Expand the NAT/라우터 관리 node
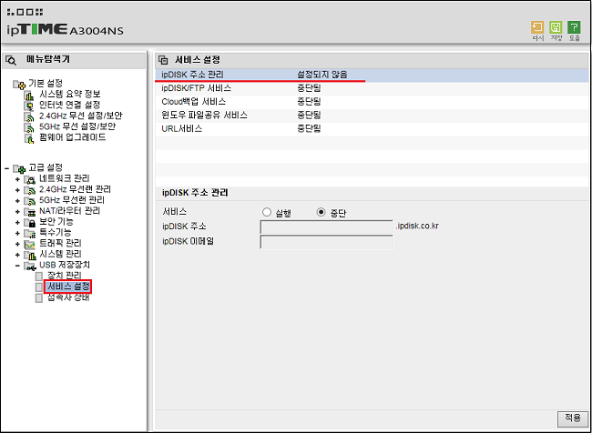The image size is (592, 433). pos(17,212)
